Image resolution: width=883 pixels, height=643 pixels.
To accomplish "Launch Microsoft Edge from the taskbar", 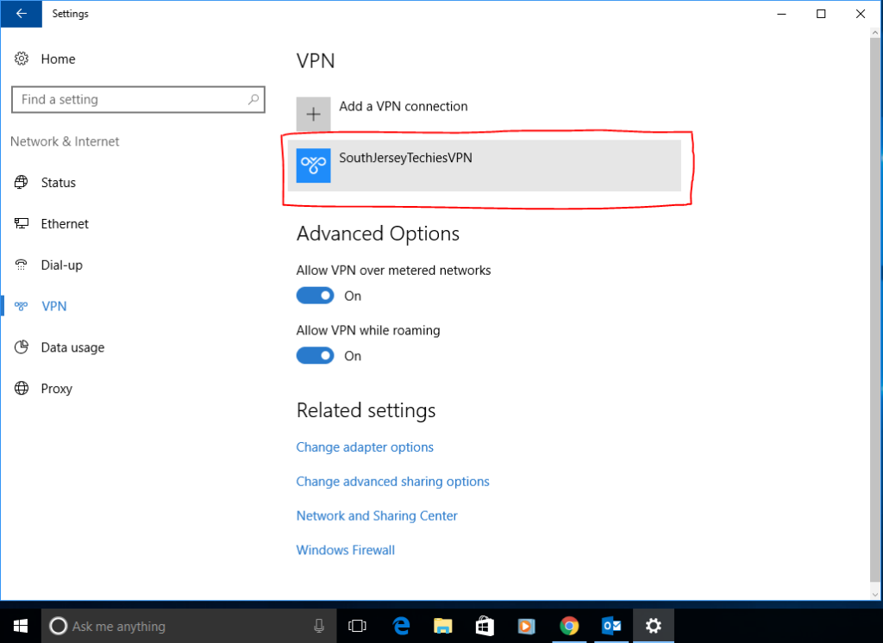I will pos(401,626).
